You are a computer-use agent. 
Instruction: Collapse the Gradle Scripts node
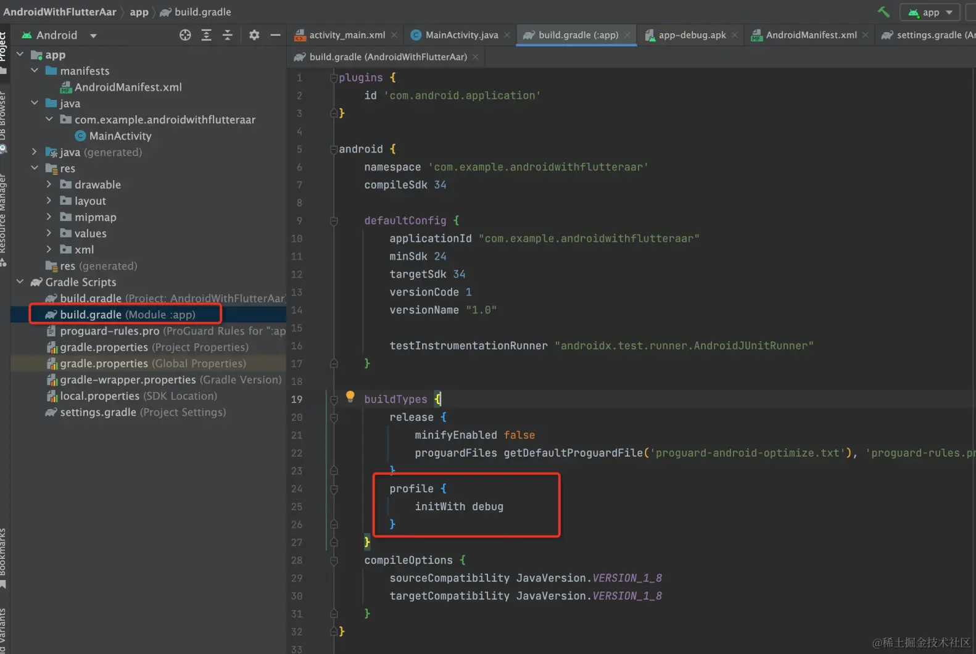coord(20,281)
